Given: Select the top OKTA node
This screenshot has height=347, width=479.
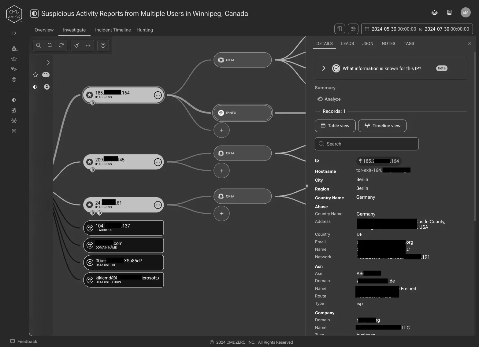Looking at the screenshot, I should [x=243, y=60].
